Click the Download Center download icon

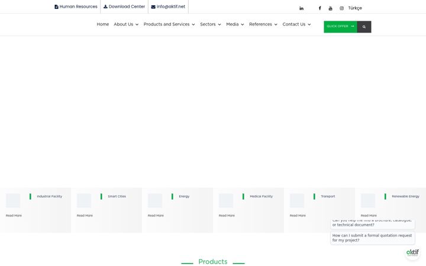[105, 7]
